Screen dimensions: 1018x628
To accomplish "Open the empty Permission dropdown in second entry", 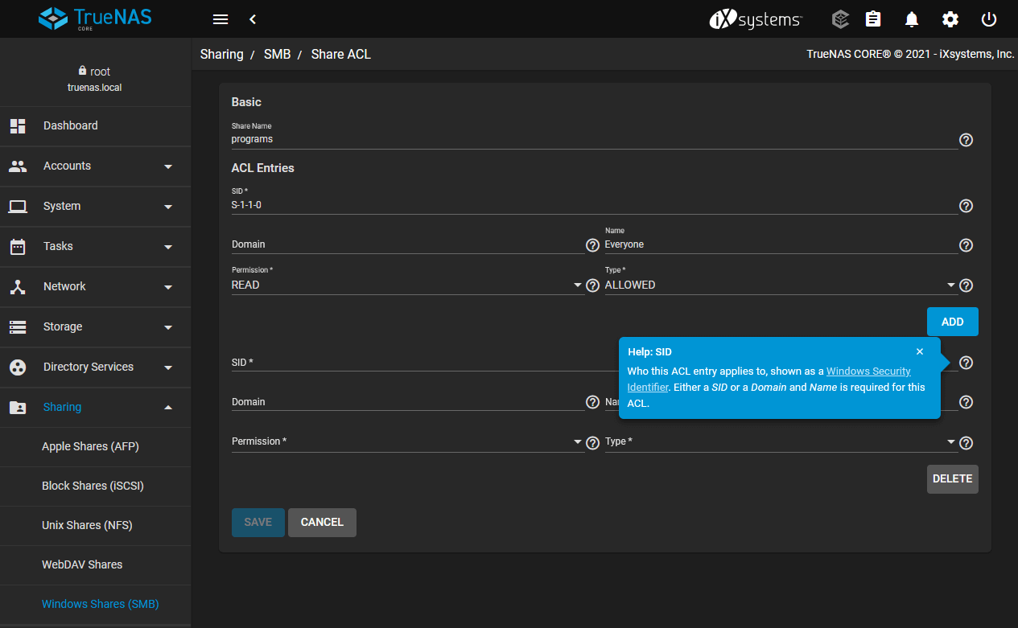I will pos(407,441).
